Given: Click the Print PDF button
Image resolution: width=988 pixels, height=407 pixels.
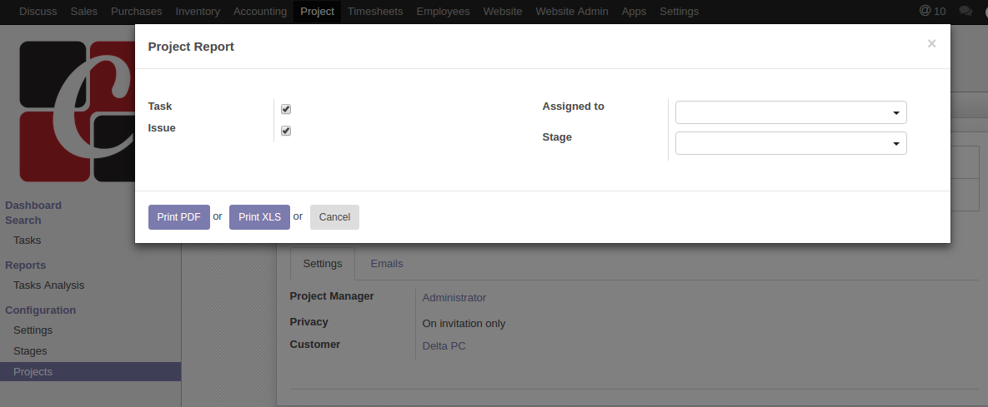Looking at the screenshot, I should coord(178,217).
